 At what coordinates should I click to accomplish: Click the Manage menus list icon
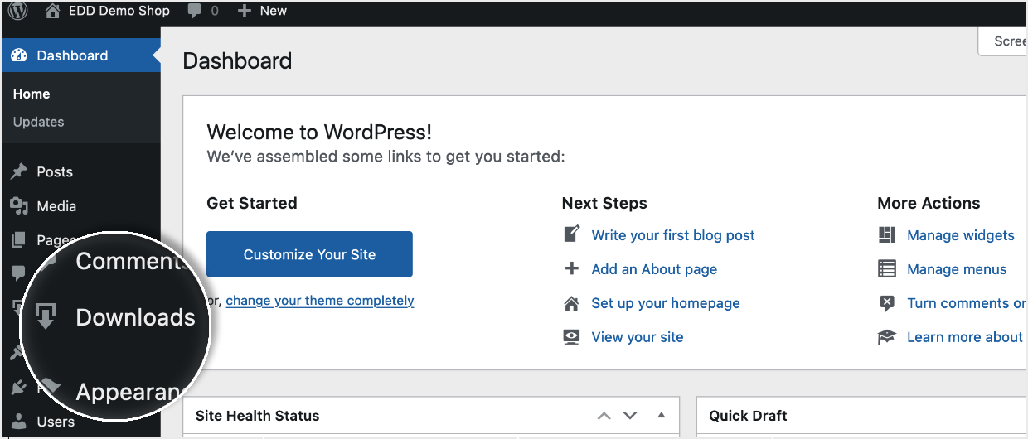click(887, 269)
